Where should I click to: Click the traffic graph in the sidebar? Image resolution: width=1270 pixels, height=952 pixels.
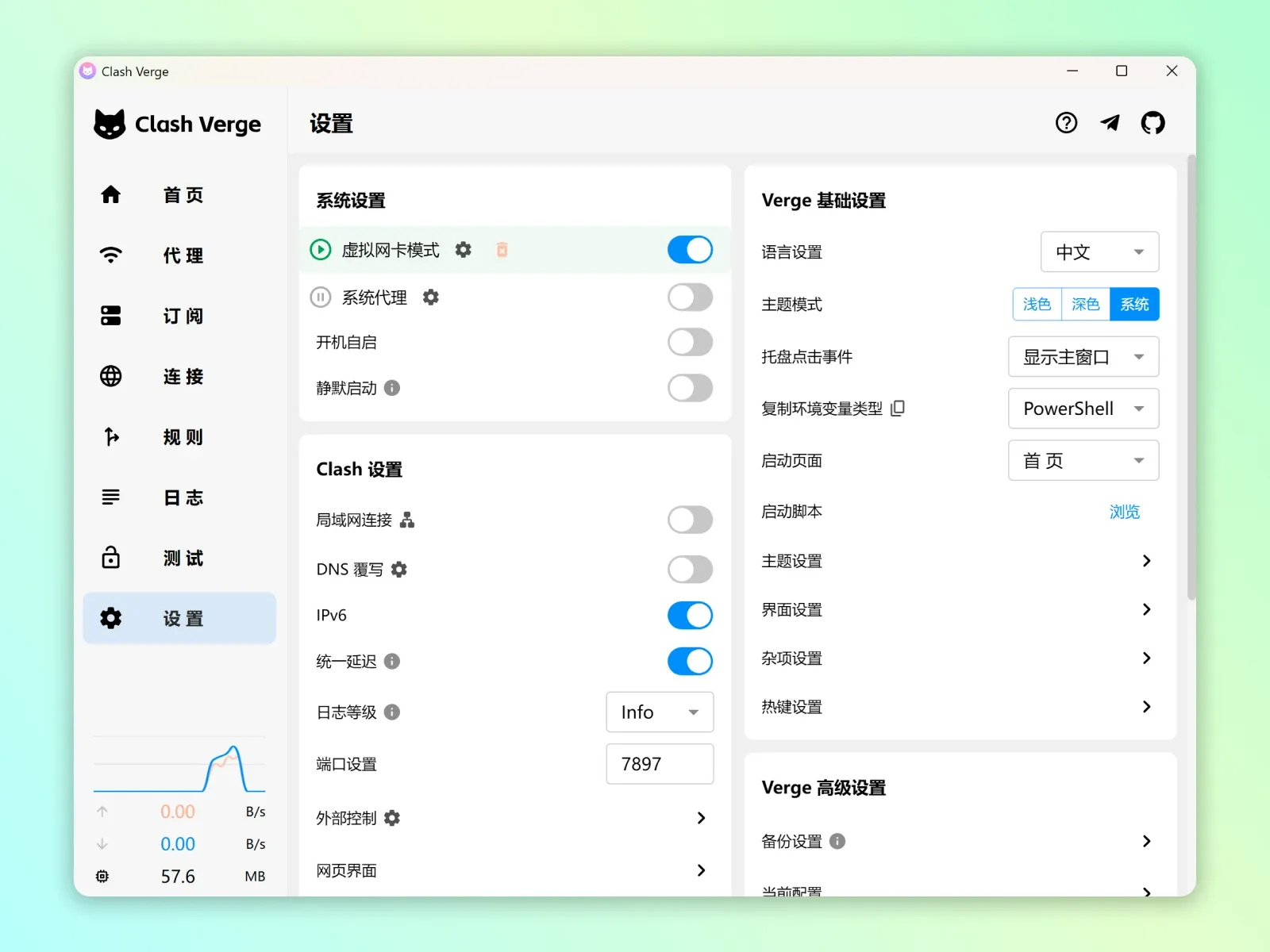tap(179, 766)
